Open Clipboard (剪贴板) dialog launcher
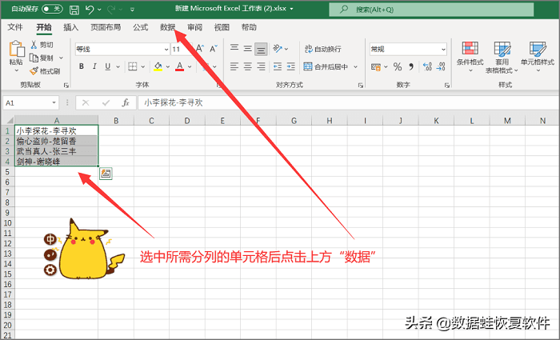Viewport: 560px width, 340px height. pyautogui.click(x=66, y=86)
